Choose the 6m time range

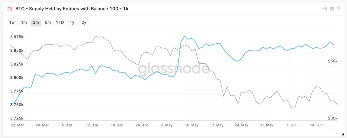click(48, 22)
